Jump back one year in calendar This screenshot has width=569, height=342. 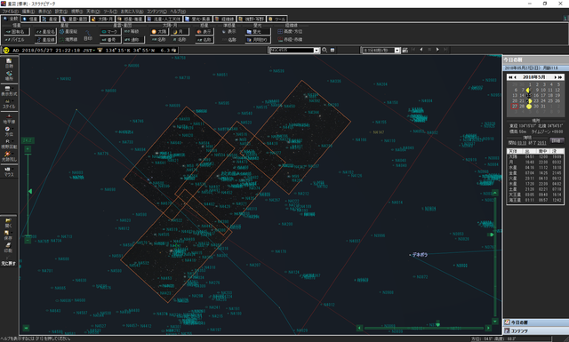510,77
